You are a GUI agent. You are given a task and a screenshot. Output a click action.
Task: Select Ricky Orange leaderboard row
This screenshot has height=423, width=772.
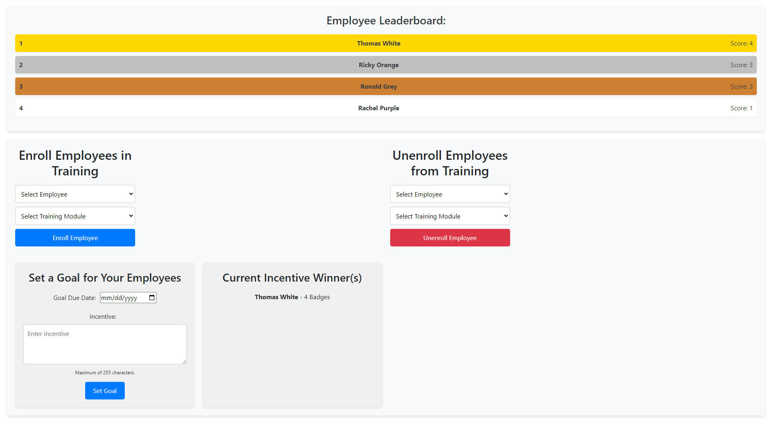(386, 65)
